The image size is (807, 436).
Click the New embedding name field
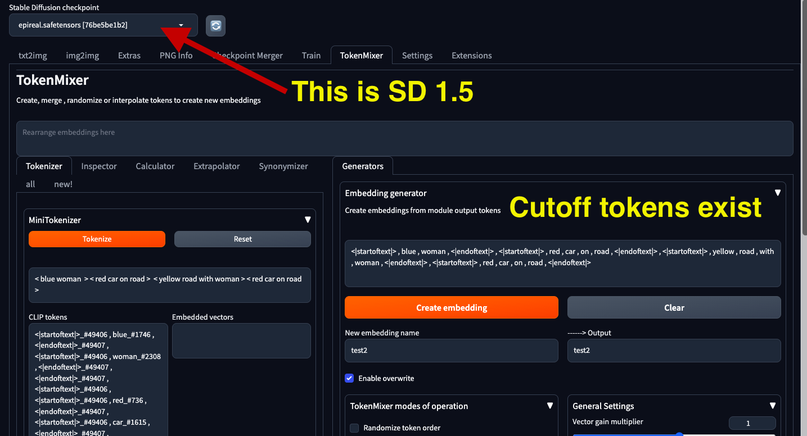tap(451, 351)
